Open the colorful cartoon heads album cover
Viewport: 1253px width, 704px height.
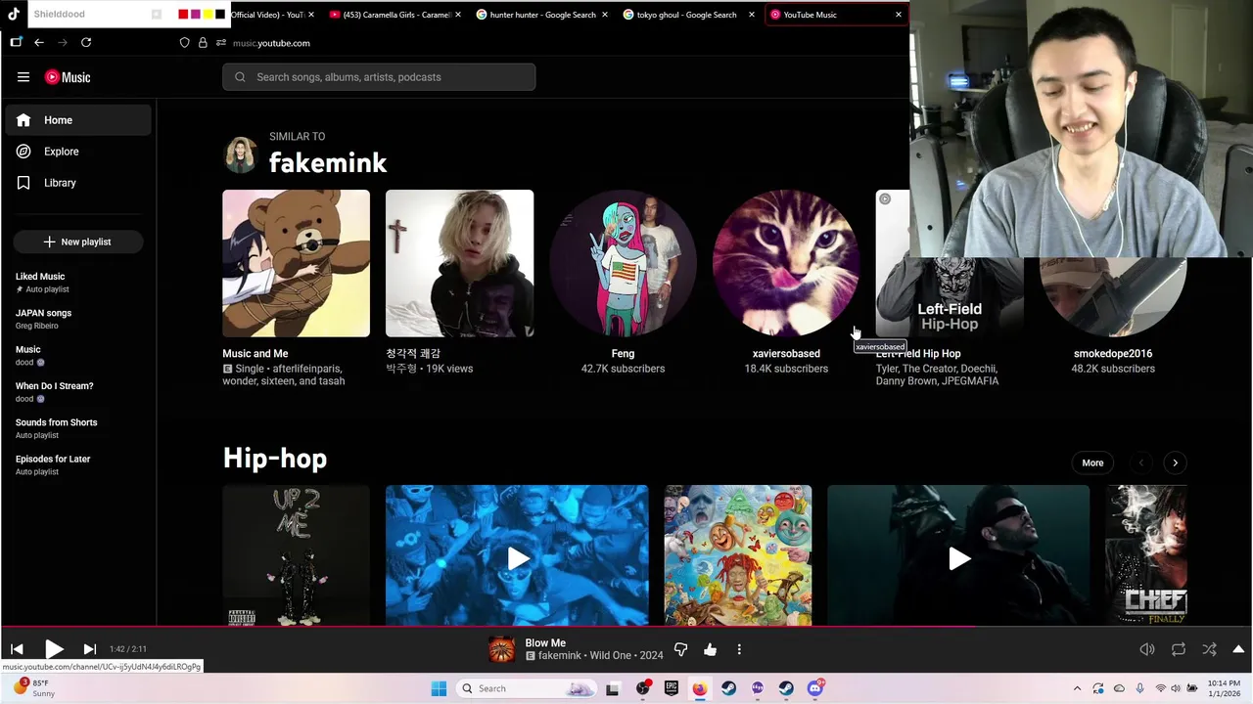pos(738,555)
